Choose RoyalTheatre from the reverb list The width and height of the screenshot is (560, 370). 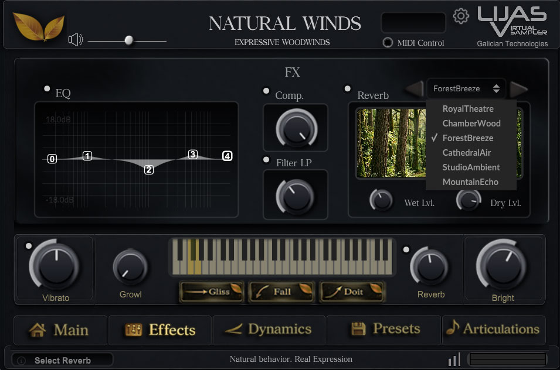tap(471, 109)
